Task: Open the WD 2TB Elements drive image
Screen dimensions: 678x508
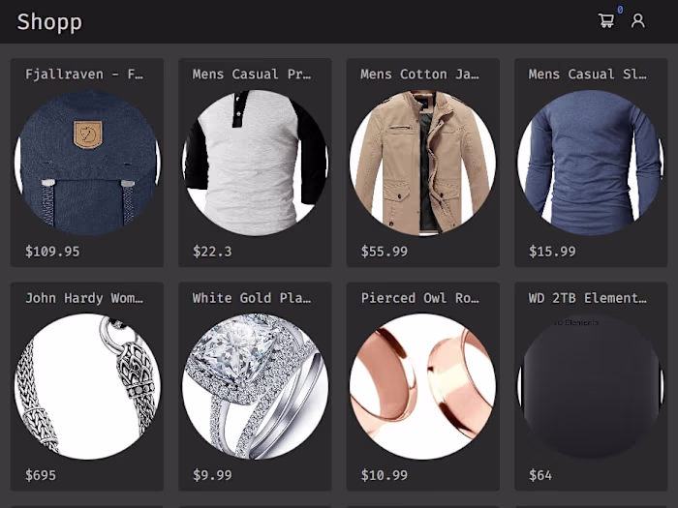Action: pos(591,387)
